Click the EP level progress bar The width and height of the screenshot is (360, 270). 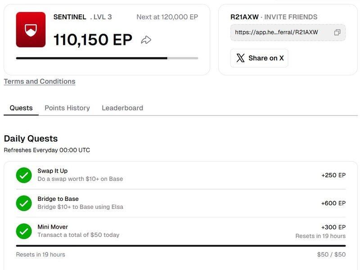coord(107,58)
